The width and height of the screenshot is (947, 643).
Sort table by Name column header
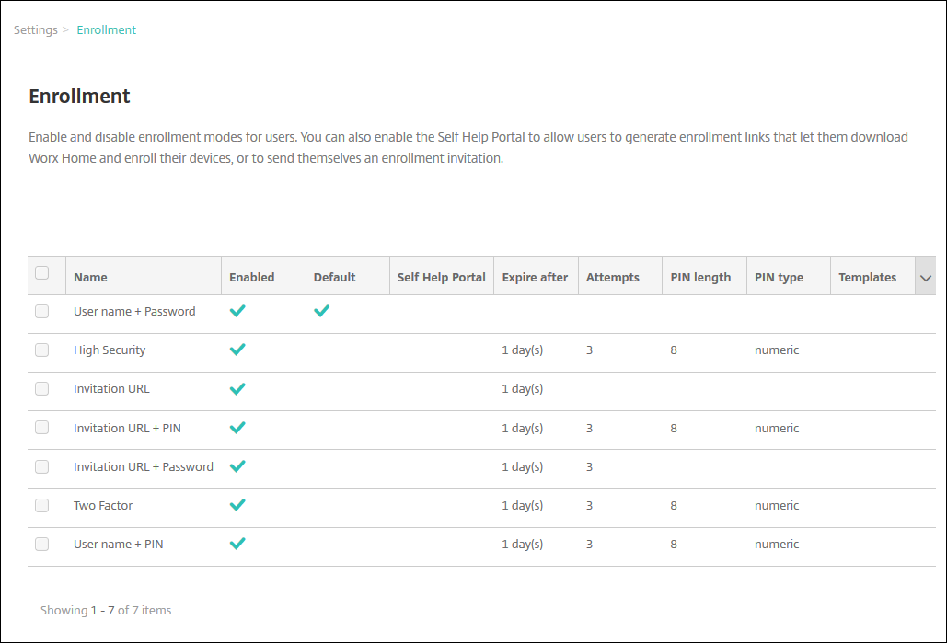tap(90, 277)
